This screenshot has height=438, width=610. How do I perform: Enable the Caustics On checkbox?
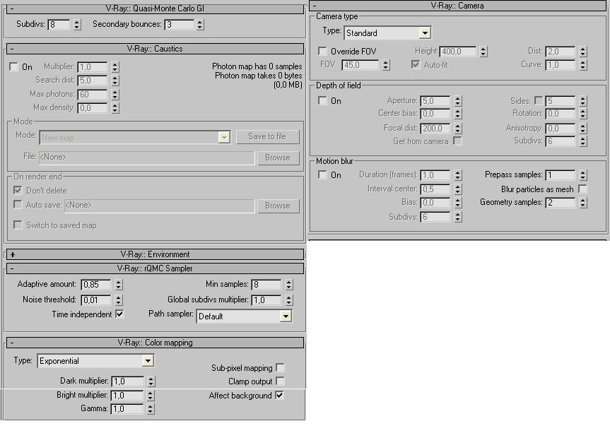click(x=13, y=67)
